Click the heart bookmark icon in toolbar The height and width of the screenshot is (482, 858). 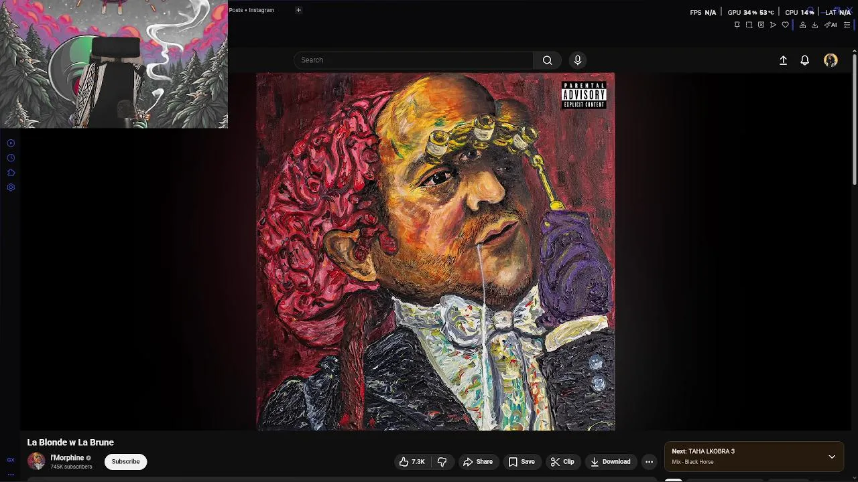click(785, 25)
